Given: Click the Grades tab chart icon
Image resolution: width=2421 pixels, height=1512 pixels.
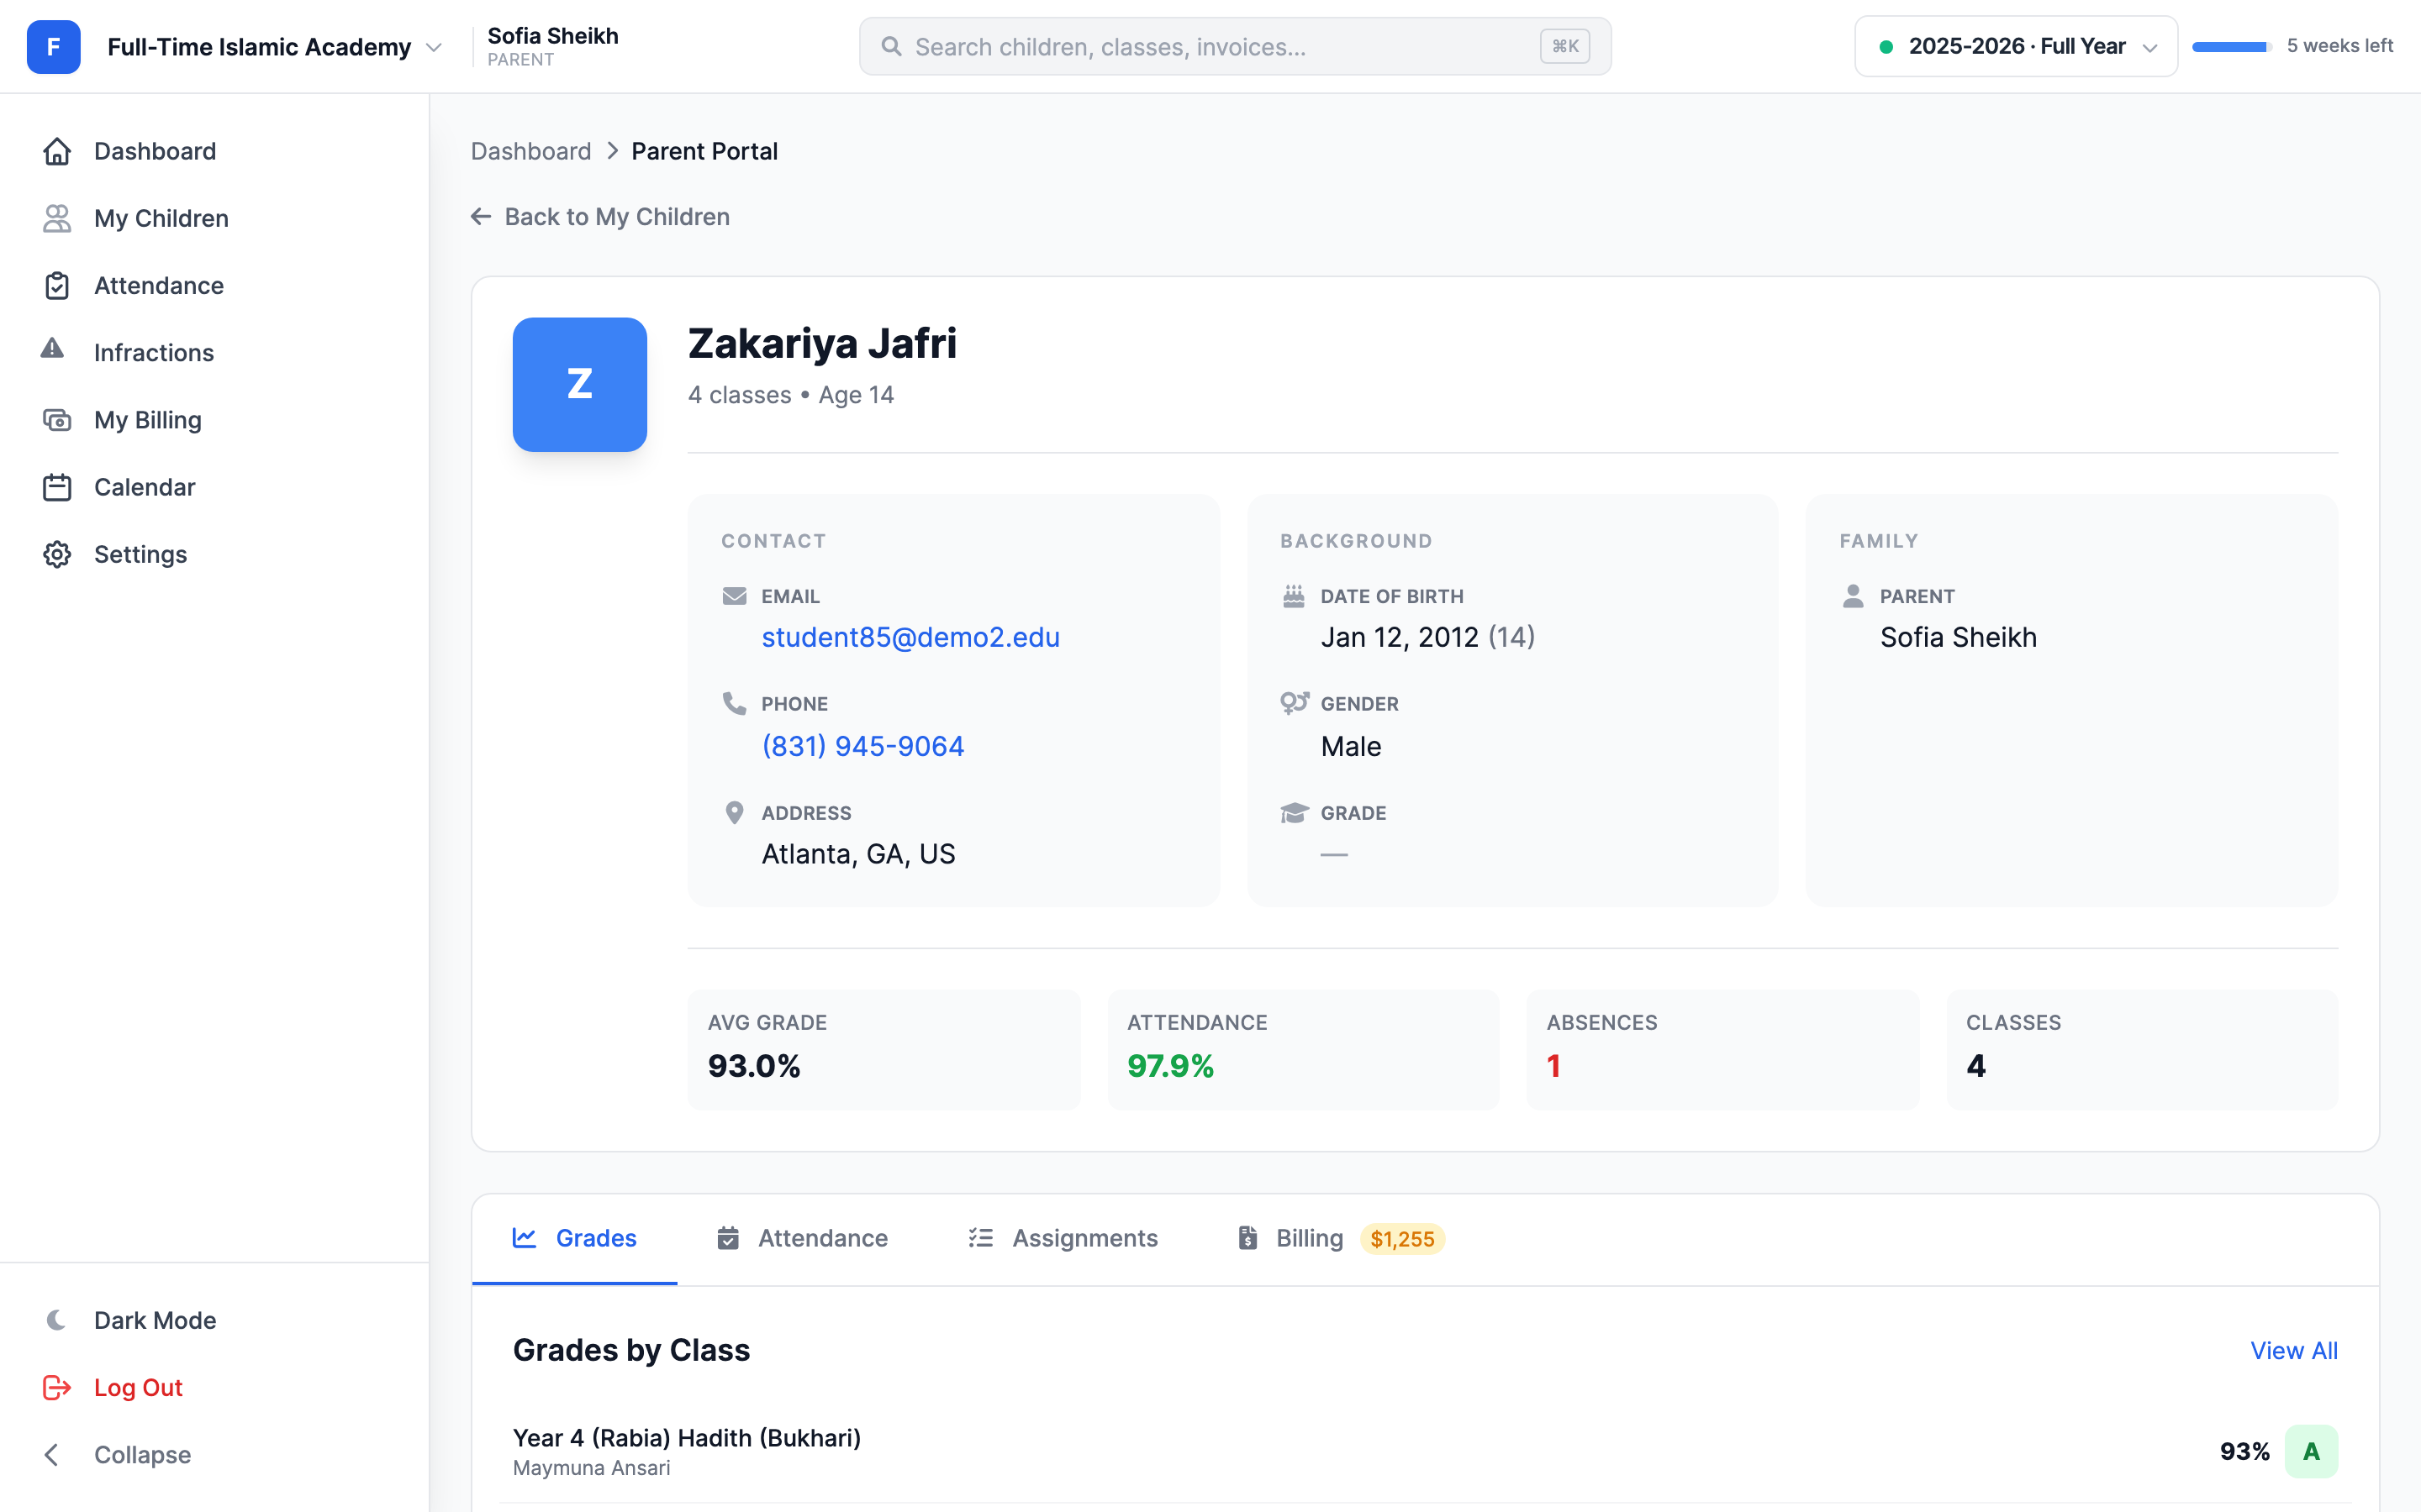Looking at the screenshot, I should (x=525, y=1238).
